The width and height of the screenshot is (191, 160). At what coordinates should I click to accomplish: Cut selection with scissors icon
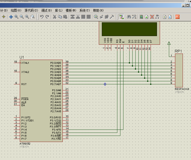pyautogui.click(x=55, y=17)
